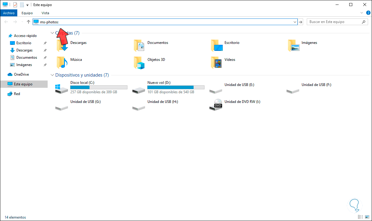The height and width of the screenshot is (221, 372).
Task: Select Acceso rápido in the navigation pane
Action: (25, 36)
